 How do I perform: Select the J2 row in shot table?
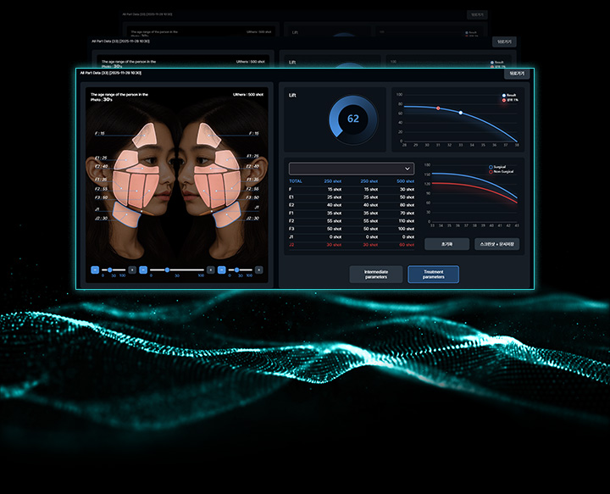pyautogui.click(x=352, y=244)
